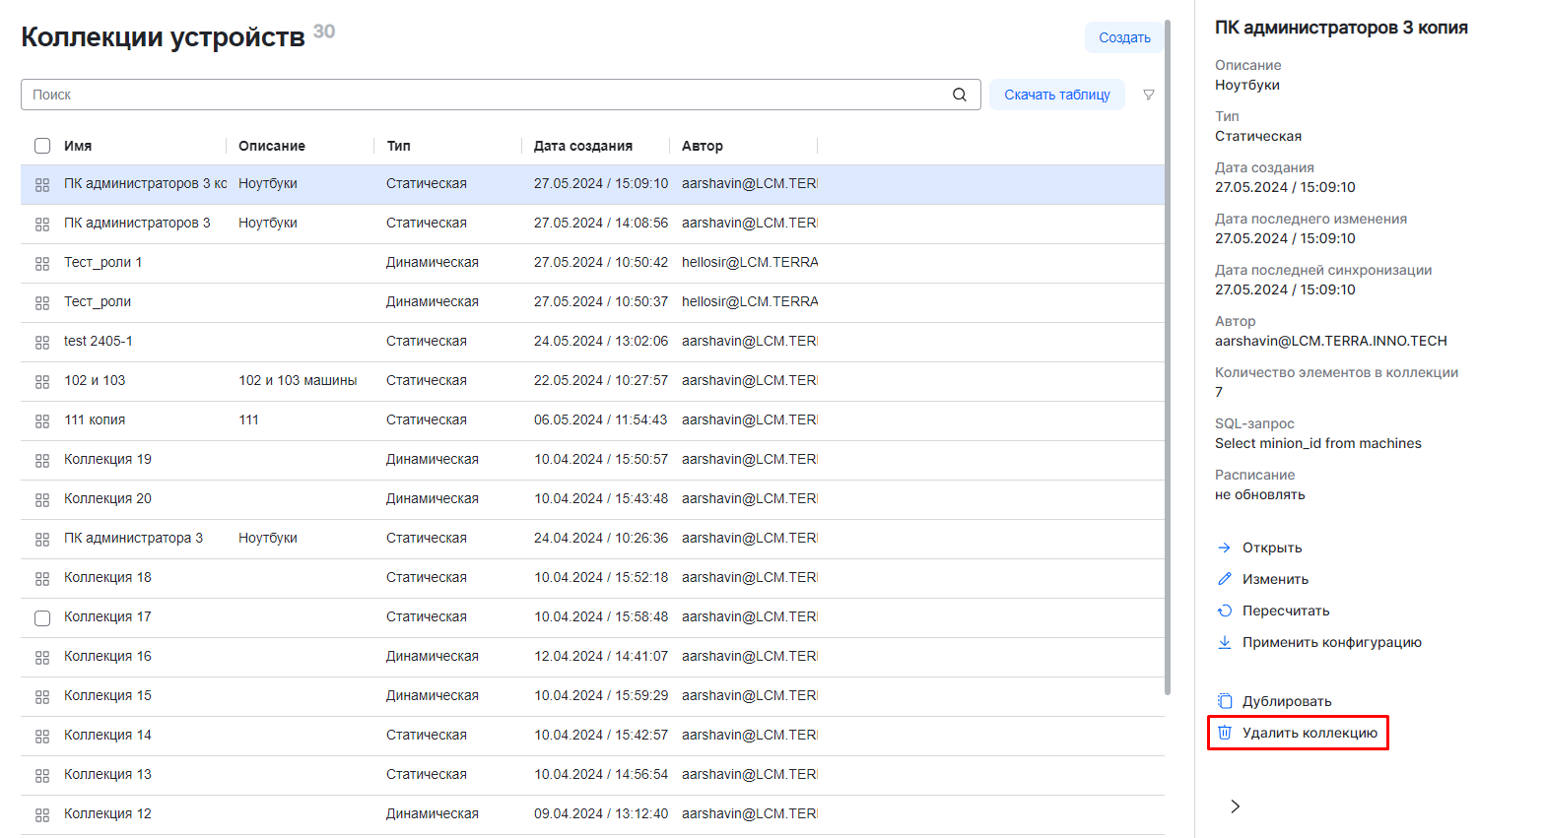
Task: Toggle the select-all checkbox in table header
Action: tap(42, 146)
